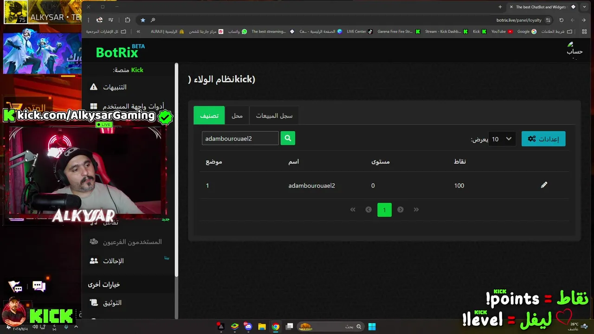
Task: Click the BotRix BETA logo
Action: point(120,51)
